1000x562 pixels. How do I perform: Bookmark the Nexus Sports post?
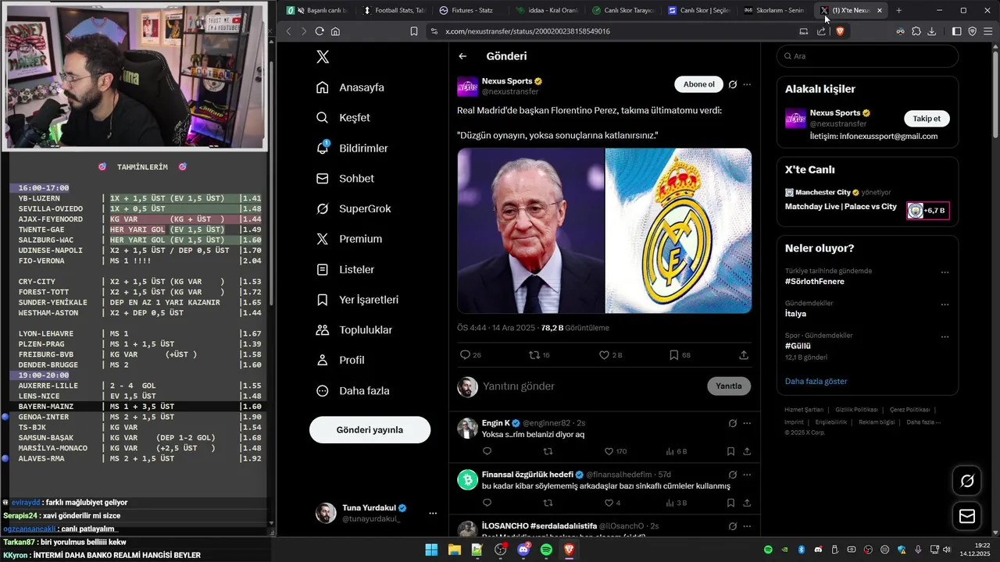(x=680, y=355)
